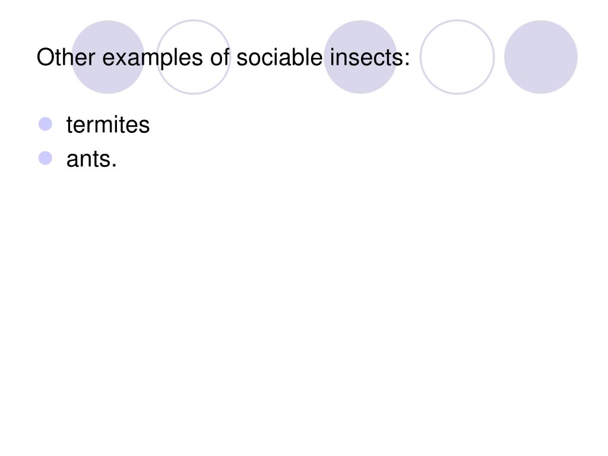Click the word 'insects:' in the title
608x456 pixels.
370,58
